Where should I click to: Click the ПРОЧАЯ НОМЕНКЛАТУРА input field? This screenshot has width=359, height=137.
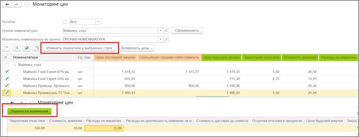coord(110,39)
